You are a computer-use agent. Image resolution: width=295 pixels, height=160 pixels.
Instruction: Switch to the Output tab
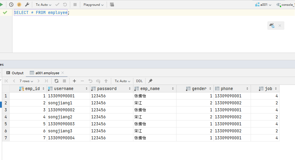[x=15, y=73]
